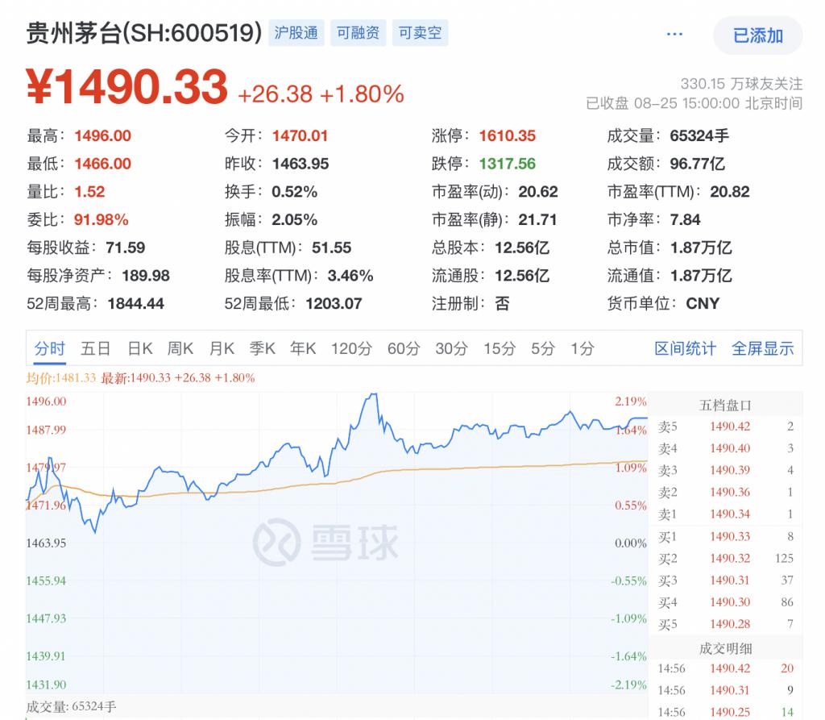Switch to the 60分 chart tab
825x720 pixels.
coord(404,348)
